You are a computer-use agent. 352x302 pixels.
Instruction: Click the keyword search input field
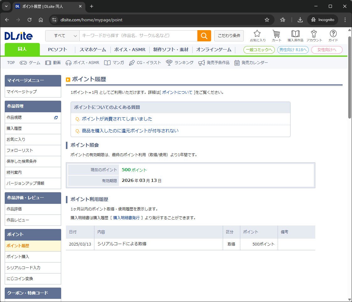coord(139,36)
